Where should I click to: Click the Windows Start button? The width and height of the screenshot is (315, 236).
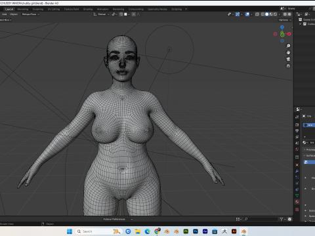[x=70, y=231]
